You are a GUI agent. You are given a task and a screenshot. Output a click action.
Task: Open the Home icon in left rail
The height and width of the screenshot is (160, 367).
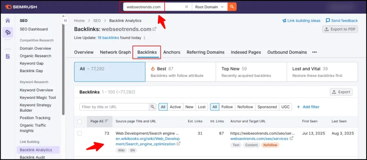pos(8,21)
